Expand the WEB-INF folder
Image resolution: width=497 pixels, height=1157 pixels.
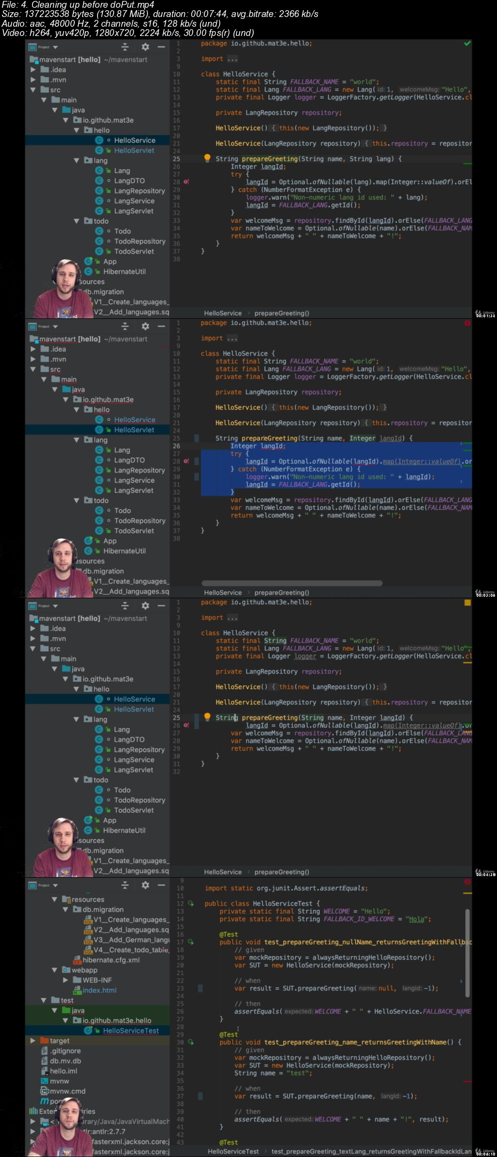coord(66,980)
